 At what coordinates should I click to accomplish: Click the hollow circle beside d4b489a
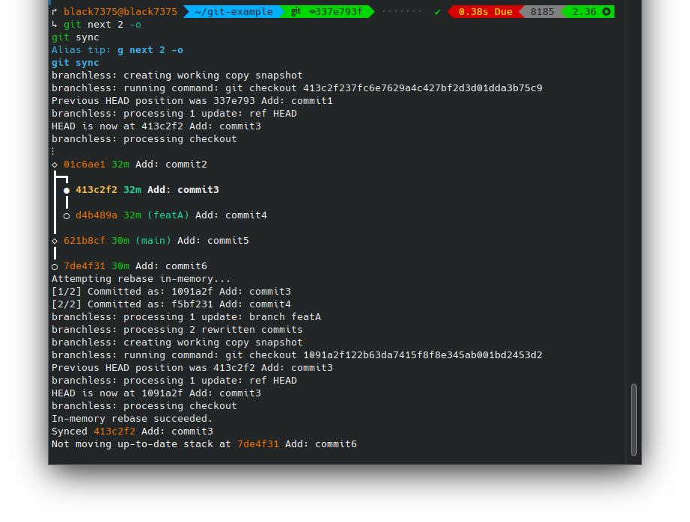(67, 216)
